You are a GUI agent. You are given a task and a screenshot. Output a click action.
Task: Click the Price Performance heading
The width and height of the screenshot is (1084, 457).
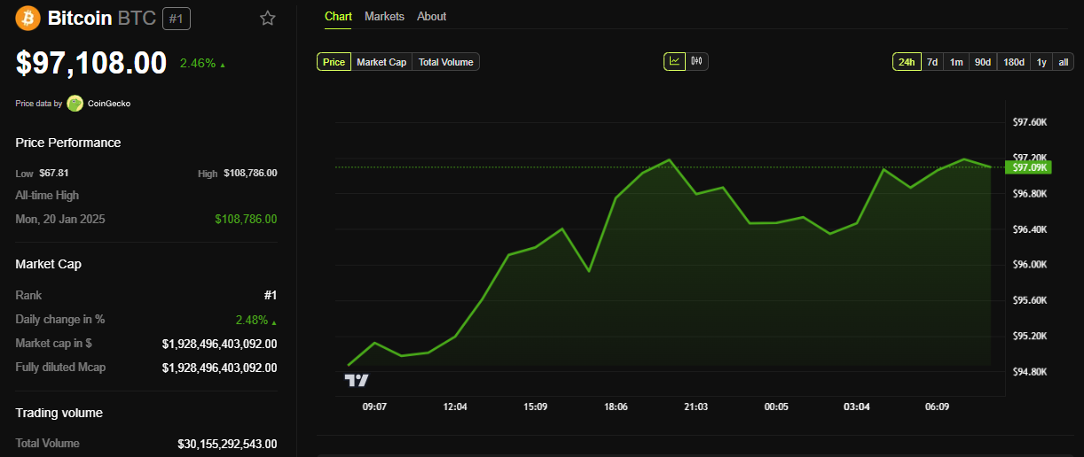click(68, 143)
